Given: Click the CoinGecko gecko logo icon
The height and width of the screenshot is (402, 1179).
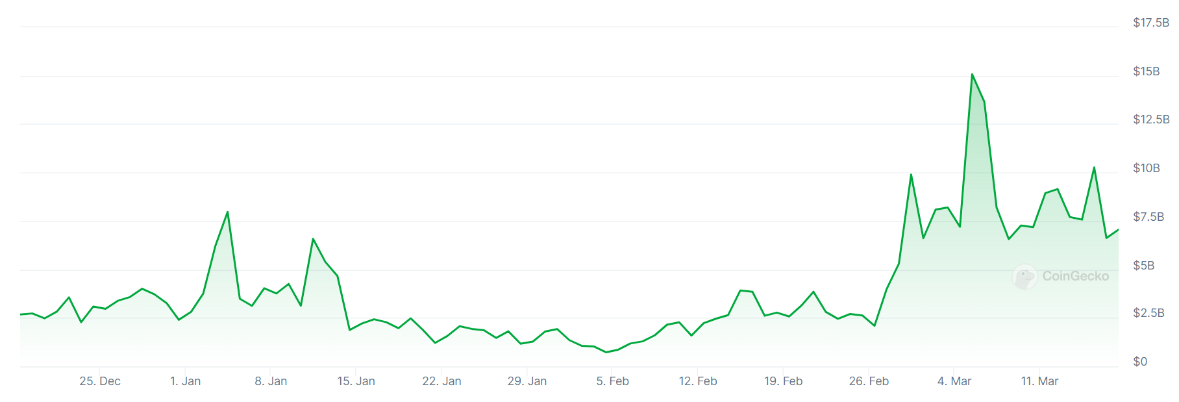Looking at the screenshot, I should (1024, 277).
